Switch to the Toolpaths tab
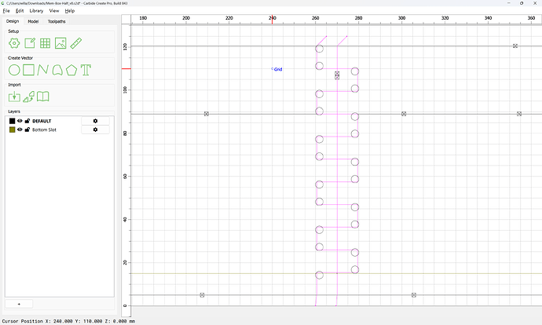Viewport: 542px width, 325px height. (x=57, y=21)
